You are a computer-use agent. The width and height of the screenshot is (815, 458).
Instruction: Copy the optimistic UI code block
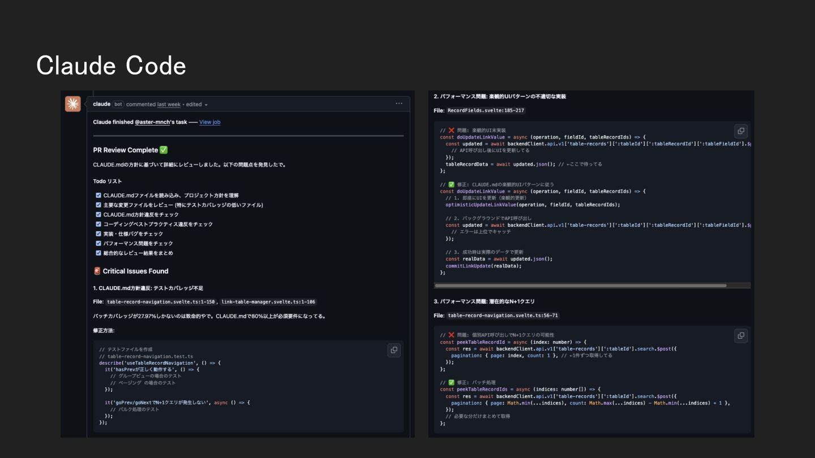pos(740,131)
